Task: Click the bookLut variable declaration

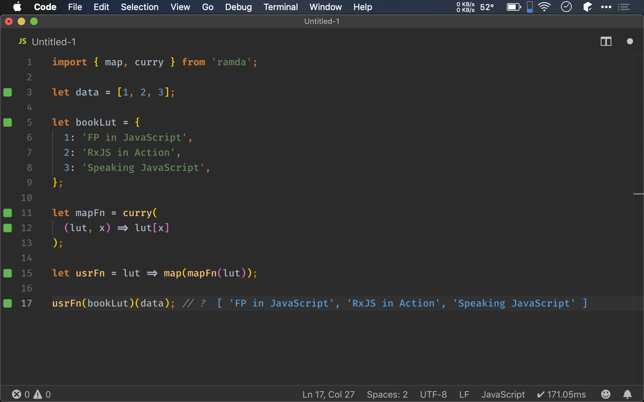Action: (96, 122)
